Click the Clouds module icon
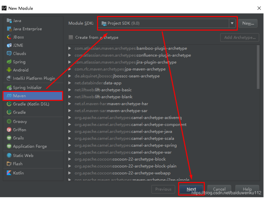Viewport: 264px width, 198px height. [x=9, y=53]
